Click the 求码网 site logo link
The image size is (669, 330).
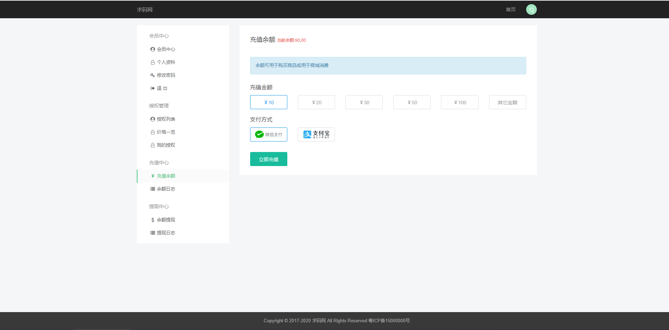[x=145, y=9]
